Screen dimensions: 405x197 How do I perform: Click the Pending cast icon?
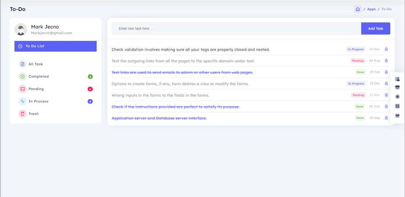23,89
